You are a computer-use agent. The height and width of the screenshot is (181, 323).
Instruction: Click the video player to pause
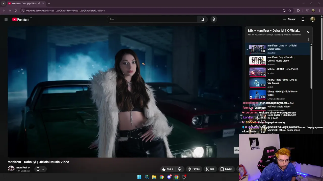(x=125, y=92)
